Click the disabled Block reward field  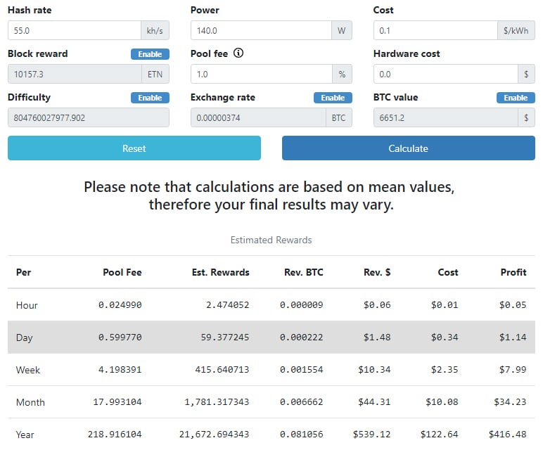click(x=75, y=74)
